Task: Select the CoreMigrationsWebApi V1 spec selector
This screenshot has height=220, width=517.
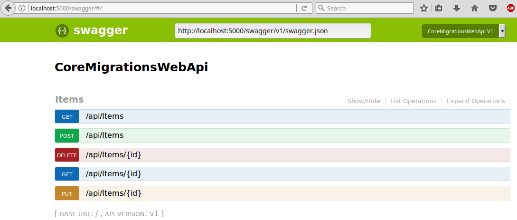Action: [x=463, y=31]
